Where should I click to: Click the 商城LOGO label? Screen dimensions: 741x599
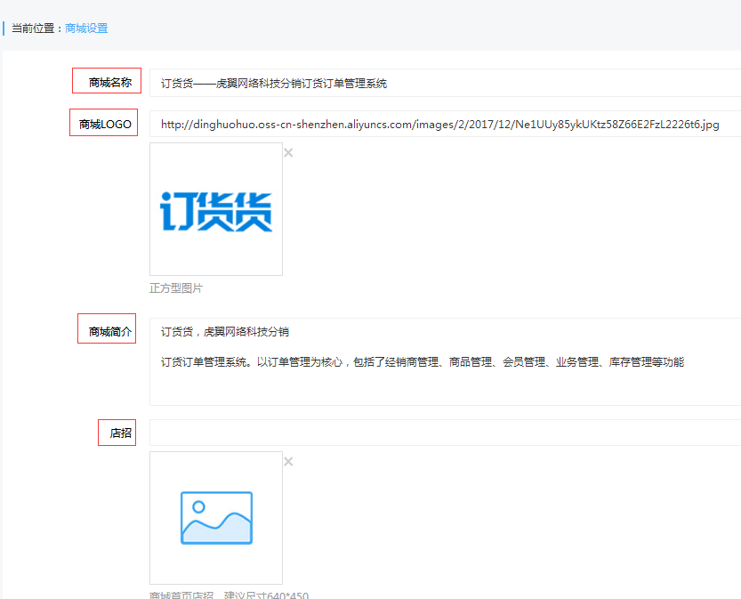tap(105, 125)
